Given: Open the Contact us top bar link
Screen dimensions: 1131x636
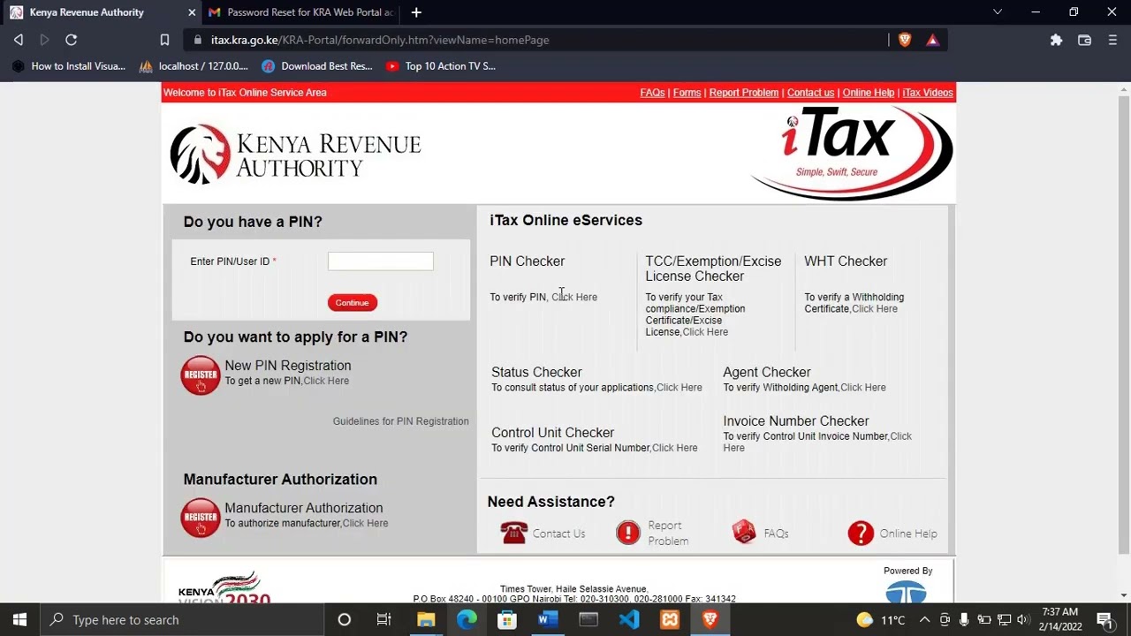Looking at the screenshot, I should coord(810,93).
